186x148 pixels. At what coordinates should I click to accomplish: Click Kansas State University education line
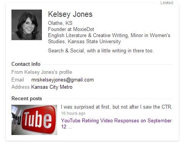coord(94,42)
